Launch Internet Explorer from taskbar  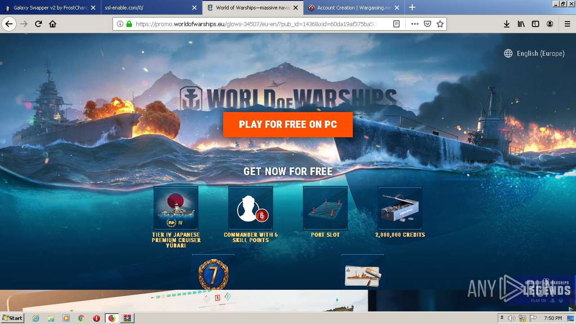pos(36,318)
